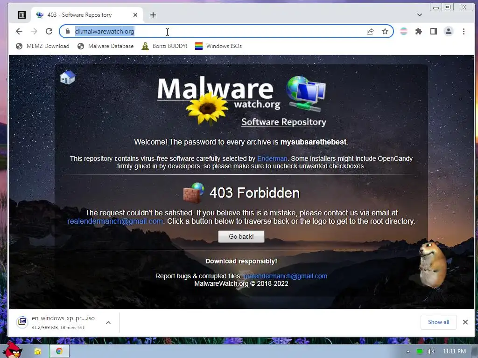Click the realendermanch@gmail.com link in error message
Screen dimensions: 478x358
click(115, 221)
